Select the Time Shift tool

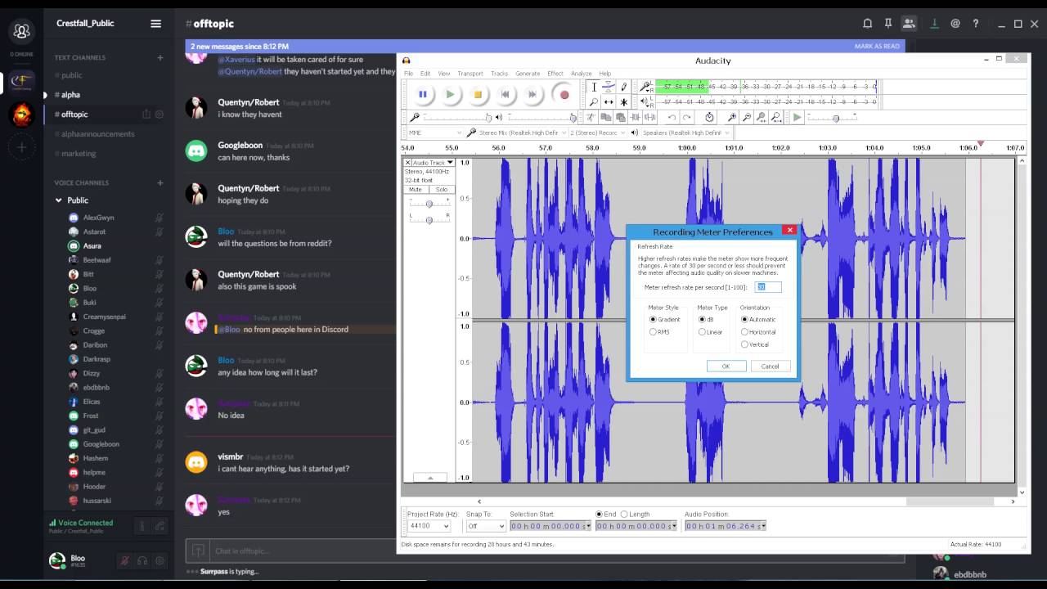(609, 102)
